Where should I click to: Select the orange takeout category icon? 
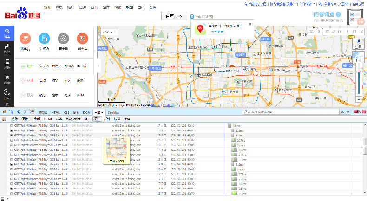[82, 39]
